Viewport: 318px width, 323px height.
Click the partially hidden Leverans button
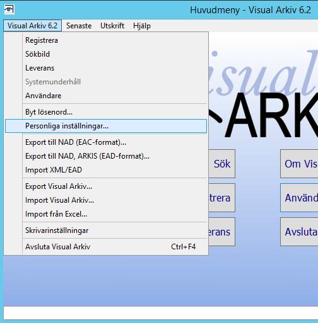click(221, 232)
